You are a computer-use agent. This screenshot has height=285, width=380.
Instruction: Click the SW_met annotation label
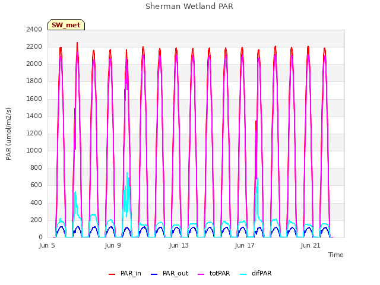[x=66, y=25]
